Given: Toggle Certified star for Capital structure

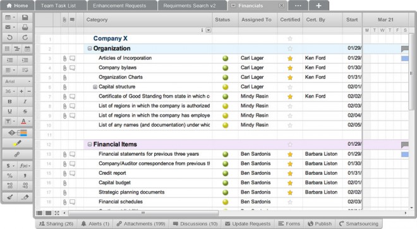Looking at the screenshot, I should click(x=290, y=87).
